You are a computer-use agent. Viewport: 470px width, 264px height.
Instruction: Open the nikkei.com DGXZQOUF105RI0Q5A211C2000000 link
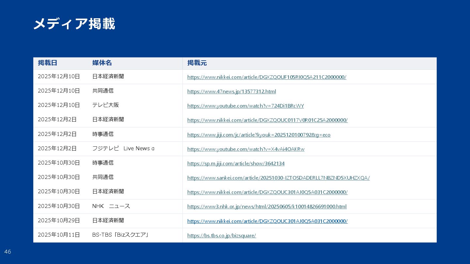pos(267,77)
